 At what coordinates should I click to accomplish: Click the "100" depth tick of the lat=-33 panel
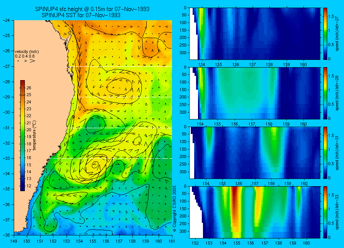[183, 201]
